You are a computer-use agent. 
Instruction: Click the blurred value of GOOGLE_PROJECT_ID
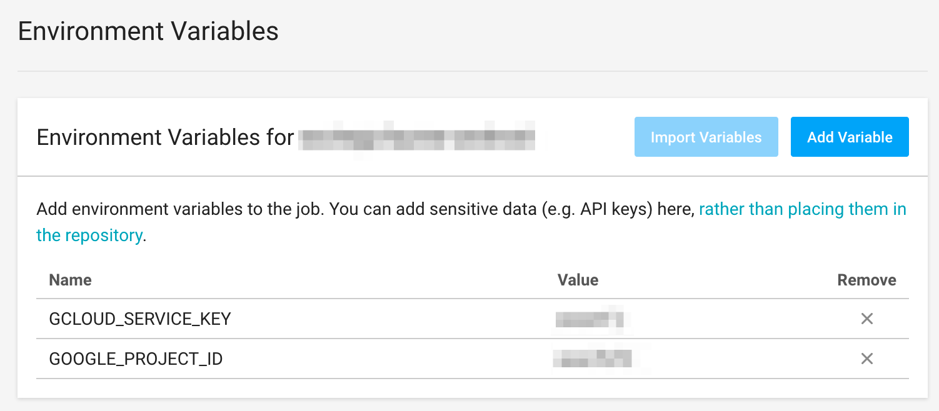(x=593, y=359)
